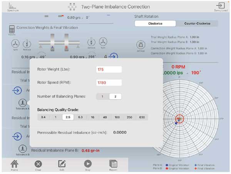Choose balancing quality grade 2.5

[x=68, y=117]
